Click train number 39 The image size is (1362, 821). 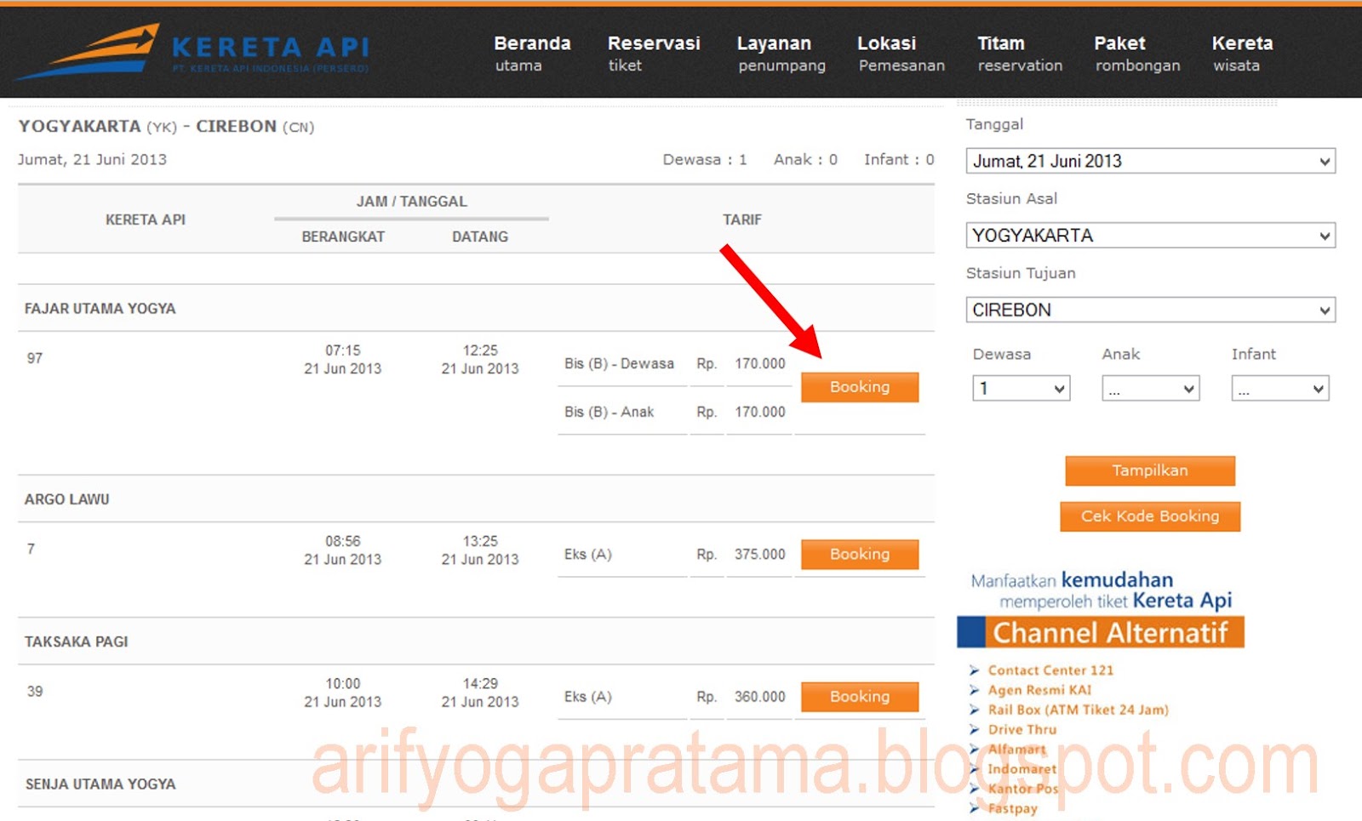[x=35, y=692]
